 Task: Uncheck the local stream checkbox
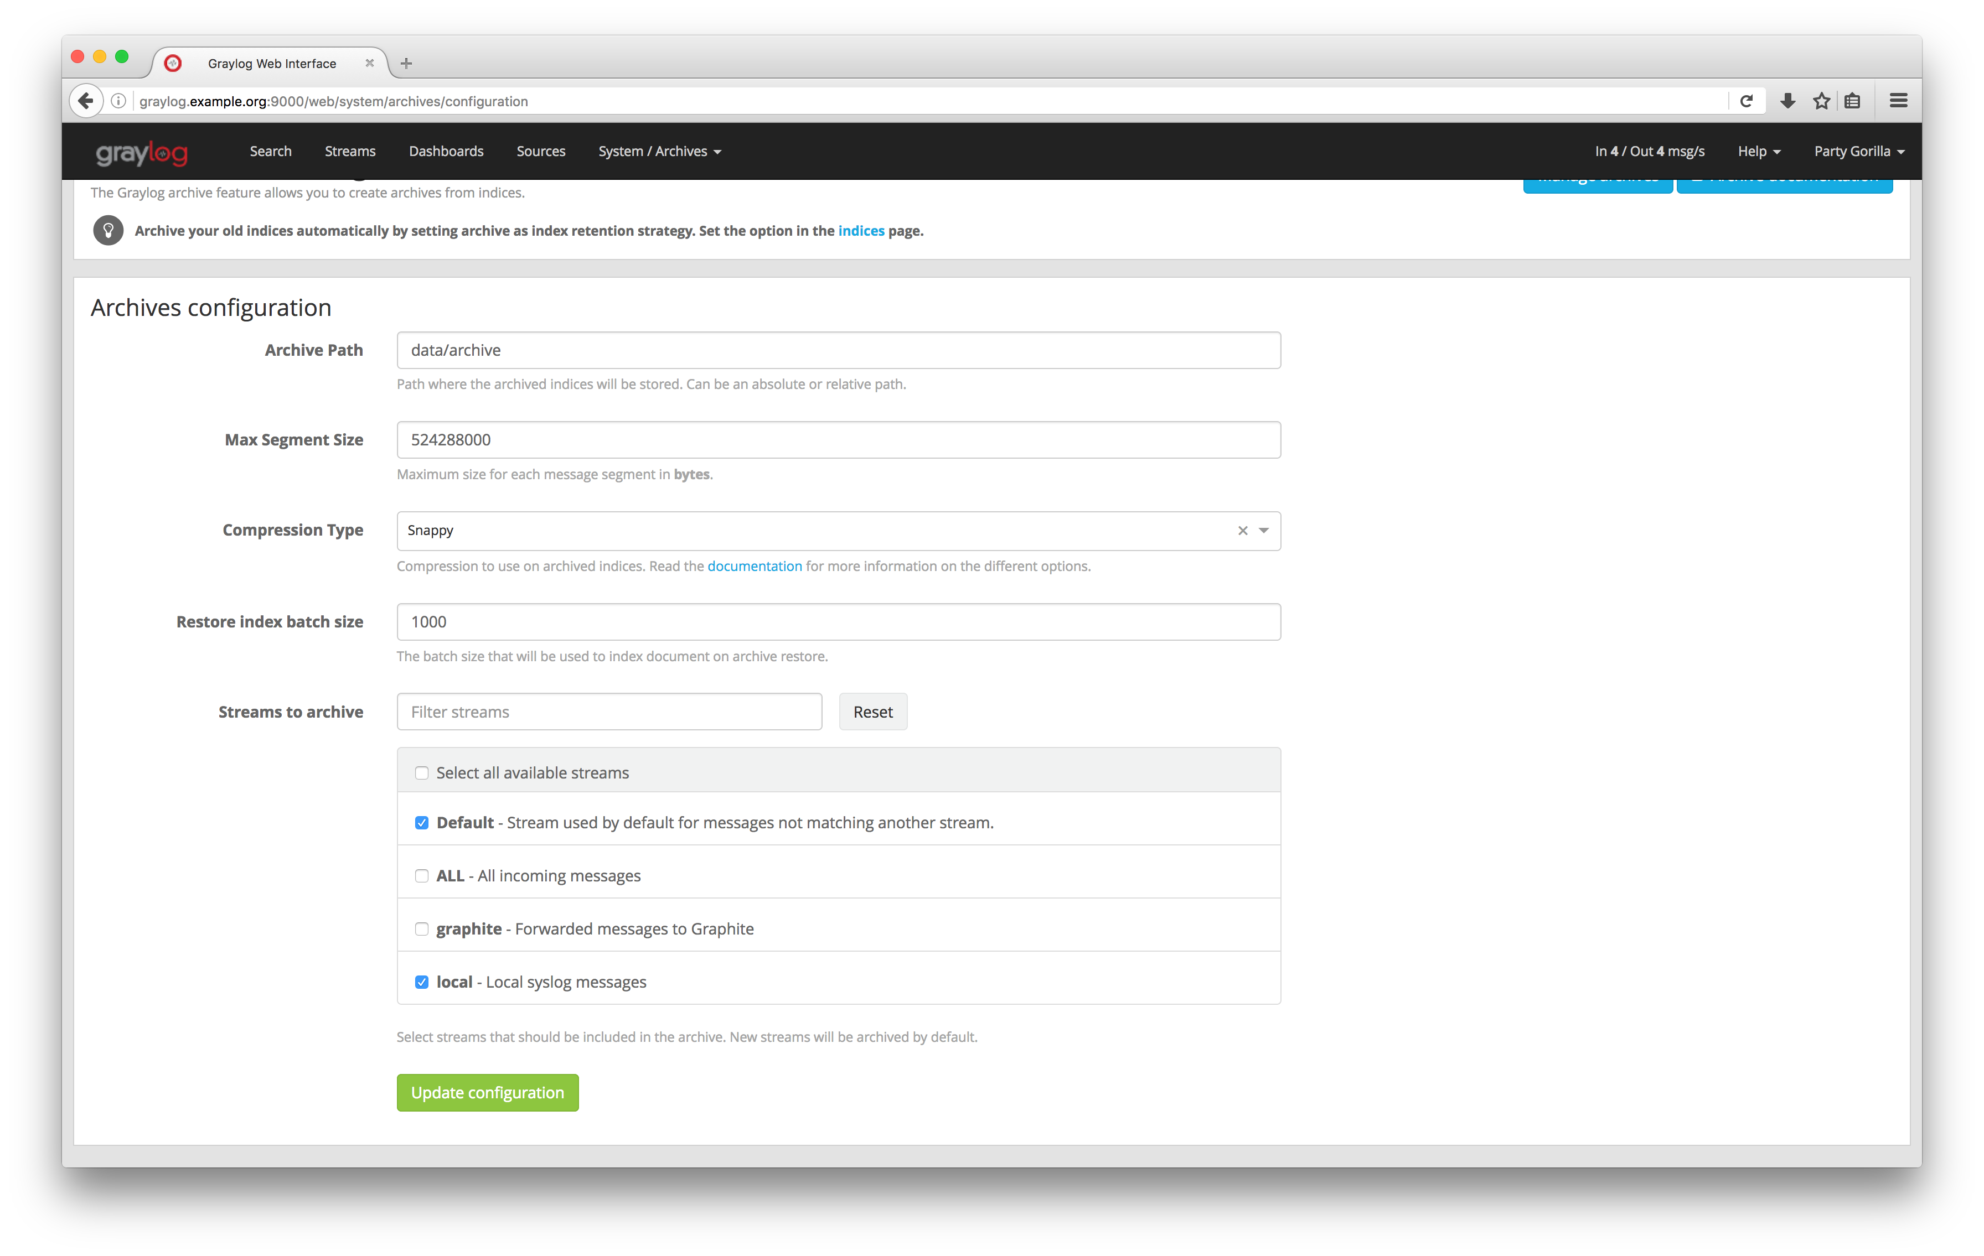click(422, 983)
